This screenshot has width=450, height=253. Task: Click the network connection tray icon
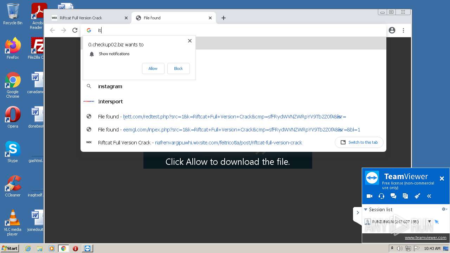408,248
